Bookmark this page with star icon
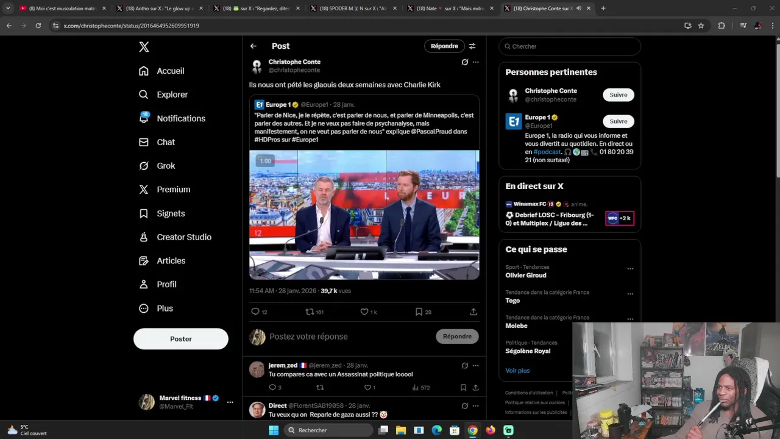780x439 pixels. tap(701, 26)
